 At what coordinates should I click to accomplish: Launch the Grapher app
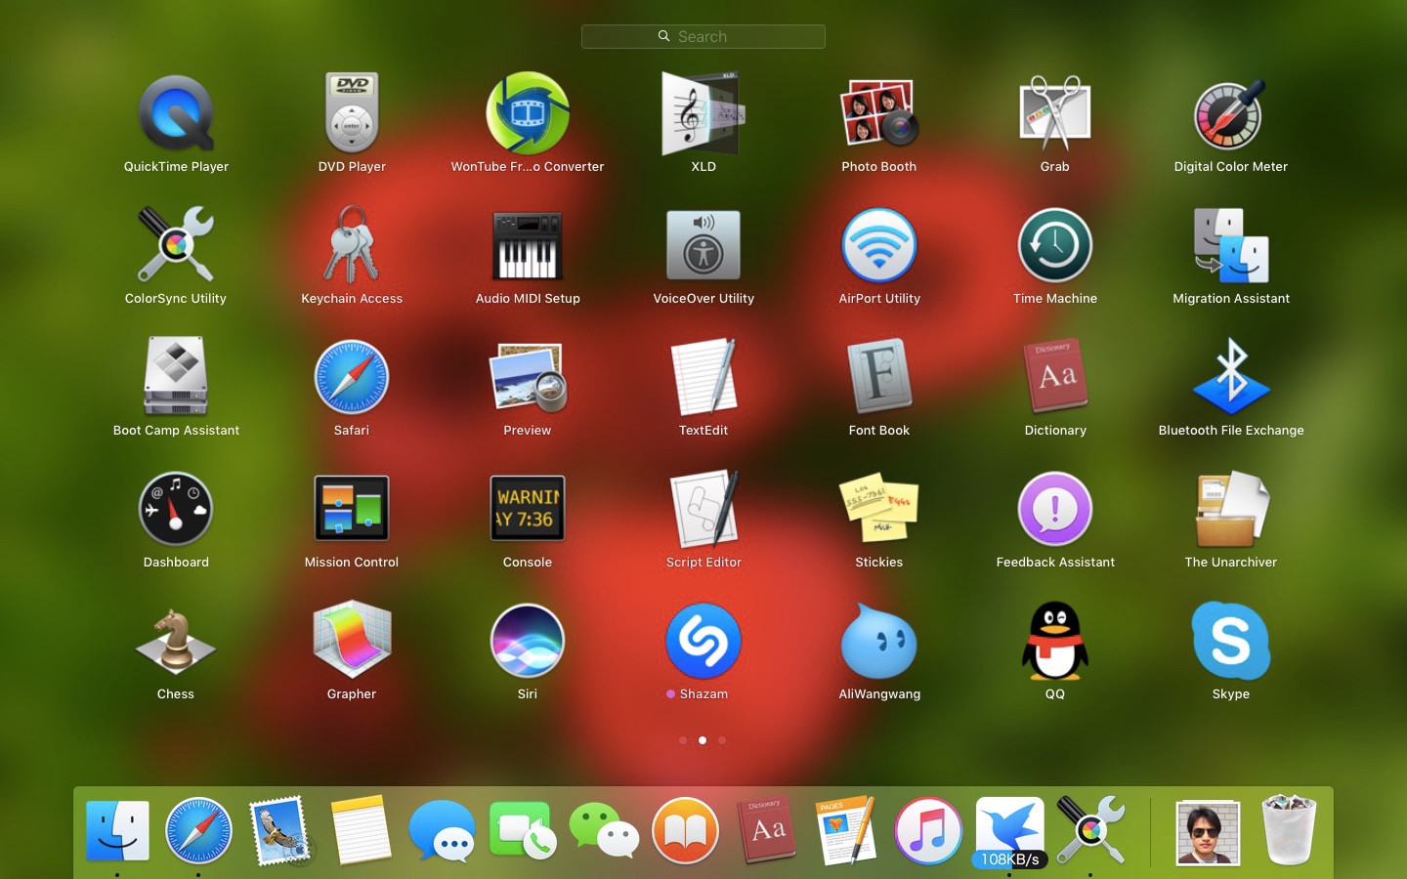[x=352, y=642]
